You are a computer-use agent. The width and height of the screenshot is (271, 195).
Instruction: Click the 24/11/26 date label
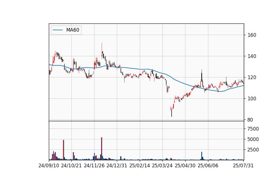tap(94, 166)
